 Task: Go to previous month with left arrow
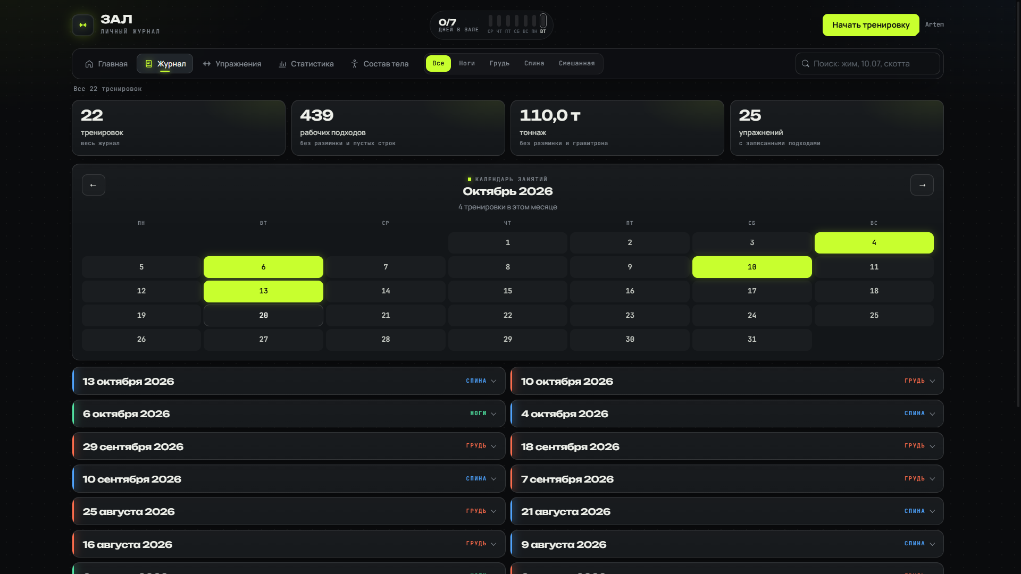point(94,185)
